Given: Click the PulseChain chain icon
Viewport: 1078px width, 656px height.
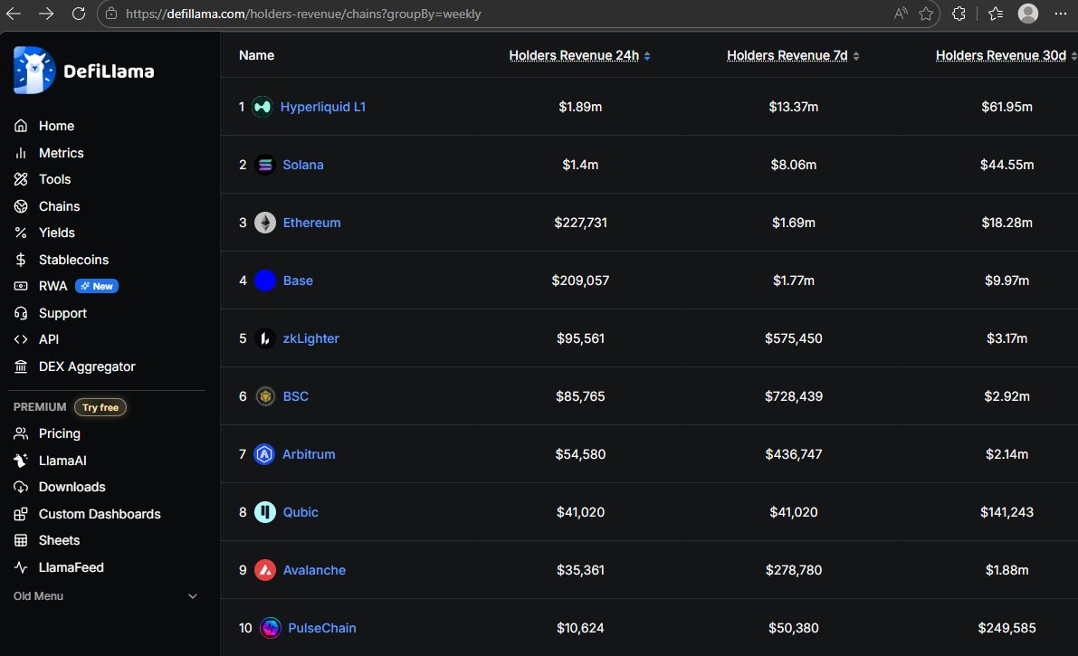Looking at the screenshot, I should tap(271, 628).
